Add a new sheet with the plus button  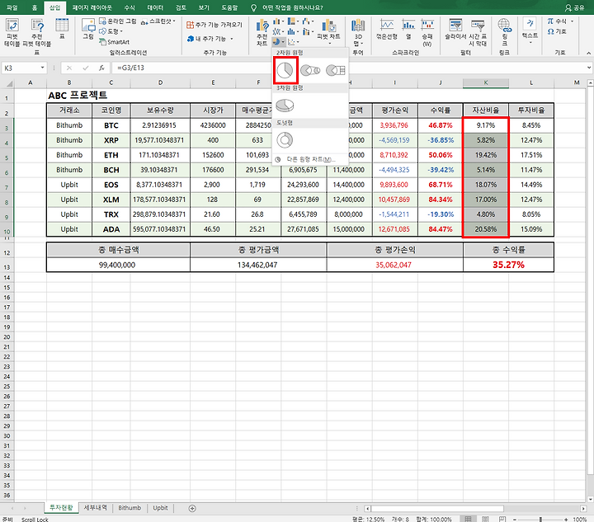pos(192,508)
